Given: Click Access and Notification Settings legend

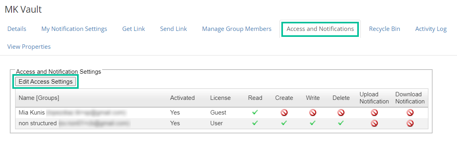Looking at the screenshot, I should tap(58, 72).
